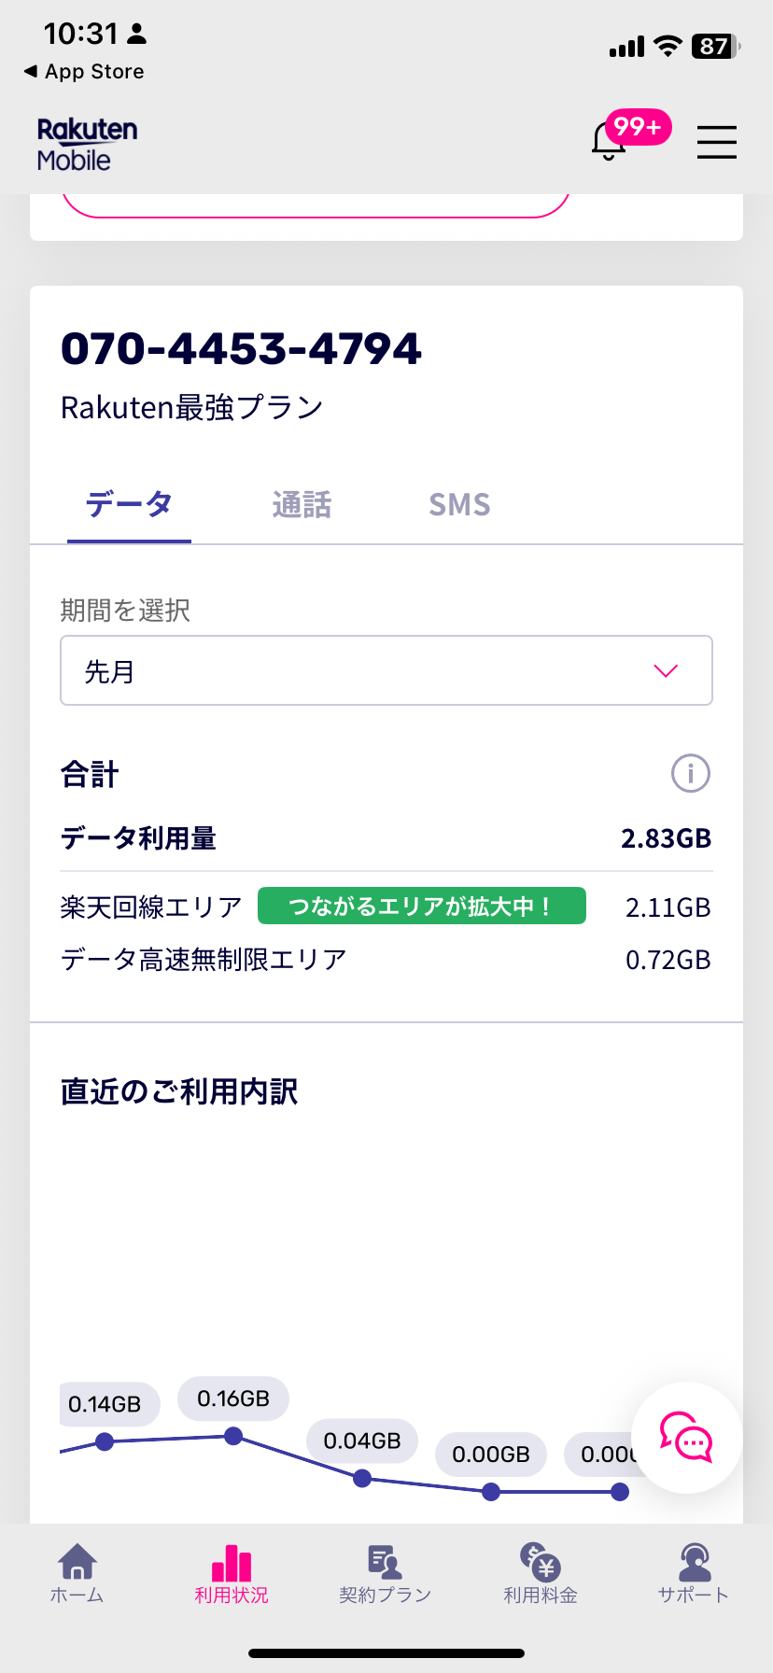The height and width of the screenshot is (1673, 773).
Task: Switch to the SMS tab
Action: 459,504
